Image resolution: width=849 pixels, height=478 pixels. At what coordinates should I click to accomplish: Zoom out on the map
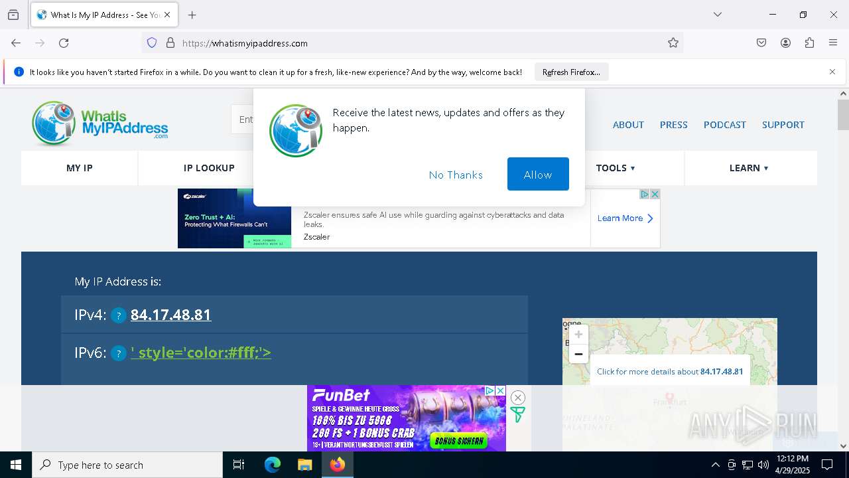tap(578, 354)
